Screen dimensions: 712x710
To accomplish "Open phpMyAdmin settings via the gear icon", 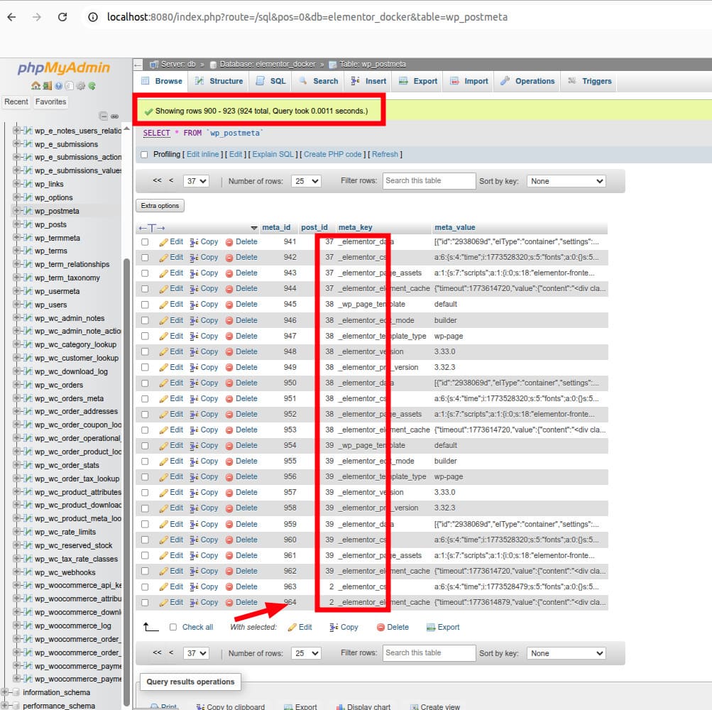I will click(x=80, y=86).
